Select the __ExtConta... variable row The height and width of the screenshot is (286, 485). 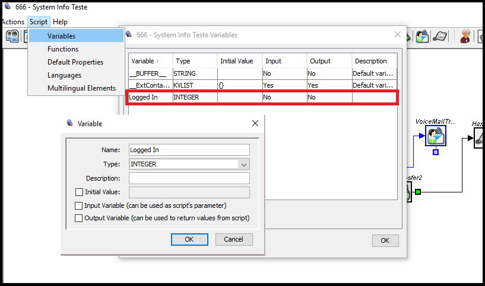[x=262, y=85]
